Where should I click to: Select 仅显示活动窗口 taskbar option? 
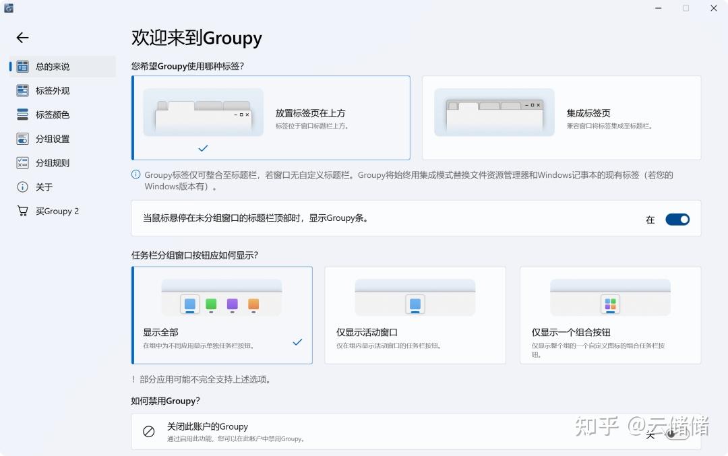(x=415, y=315)
